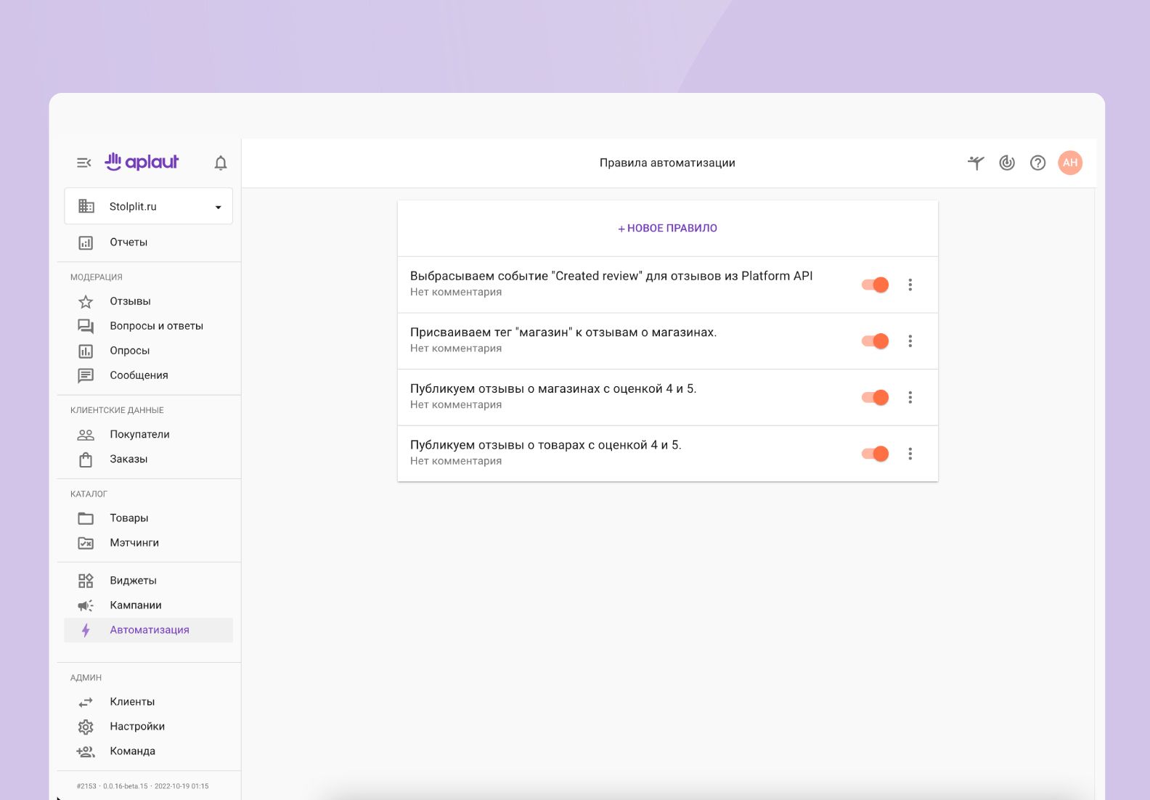Click the radar target icon in header
Screen dimensions: 1150x800
1006,163
